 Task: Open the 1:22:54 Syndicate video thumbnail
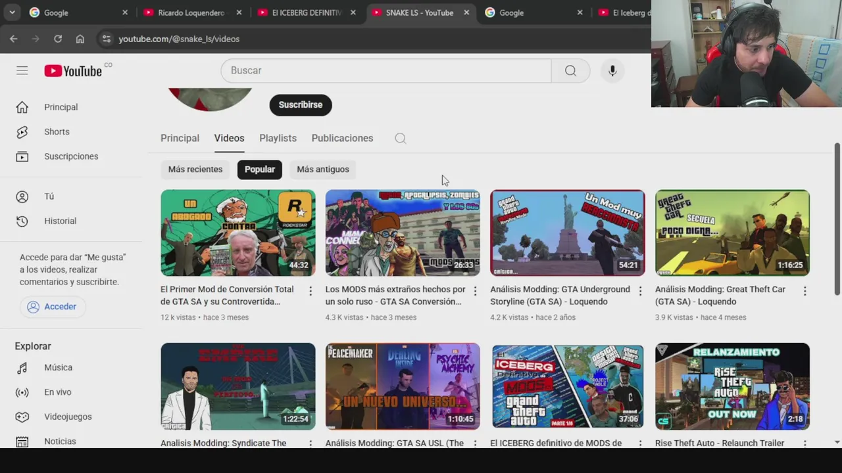tap(238, 386)
